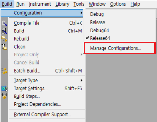
Task: Expand the Target Type submenu
Action: [47, 80]
